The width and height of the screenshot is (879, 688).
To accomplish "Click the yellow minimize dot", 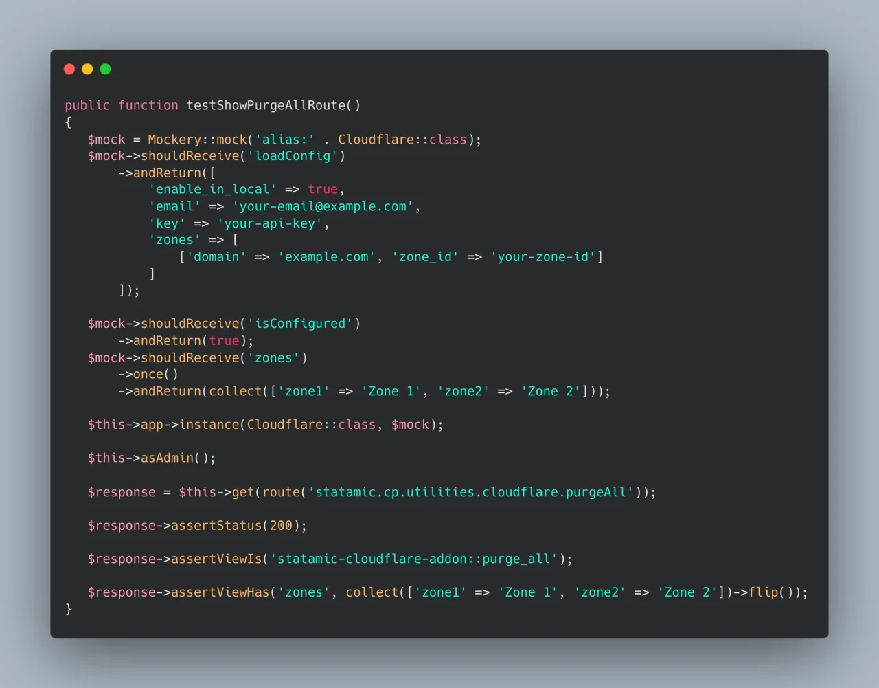I will coord(87,69).
